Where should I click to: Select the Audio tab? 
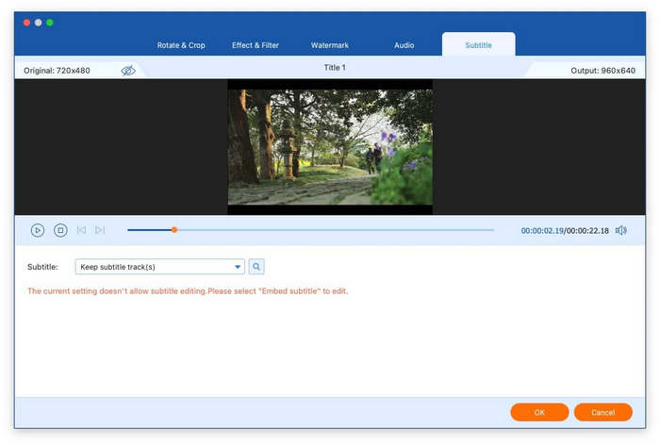tap(404, 45)
